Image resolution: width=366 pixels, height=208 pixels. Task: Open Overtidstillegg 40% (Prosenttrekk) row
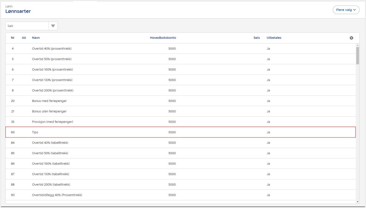[57, 195]
